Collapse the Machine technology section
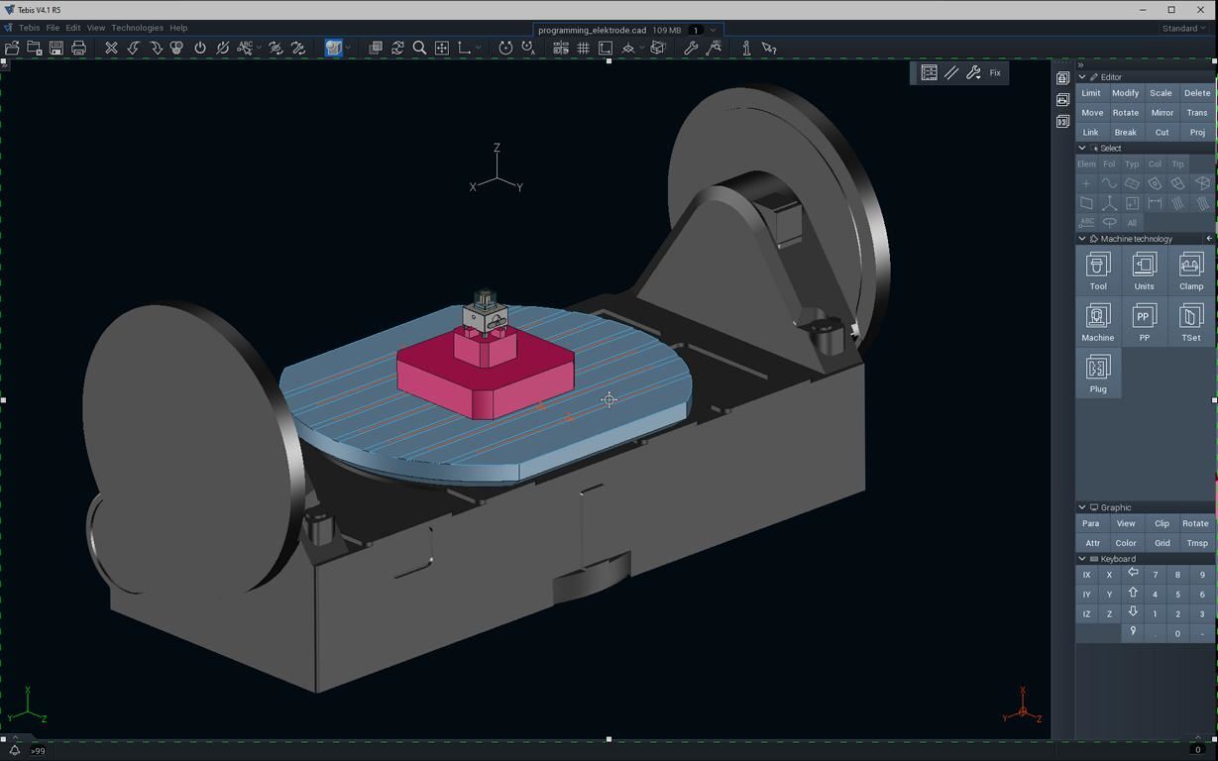The height and width of the screenshot is (761, 1218). 1082,239
